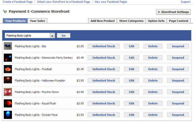
Task: Edit the Scream Face product
Action: (131, 115)
